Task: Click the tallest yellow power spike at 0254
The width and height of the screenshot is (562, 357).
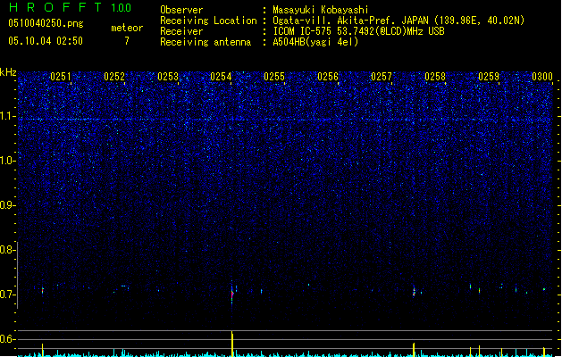Action: [232, 344]
